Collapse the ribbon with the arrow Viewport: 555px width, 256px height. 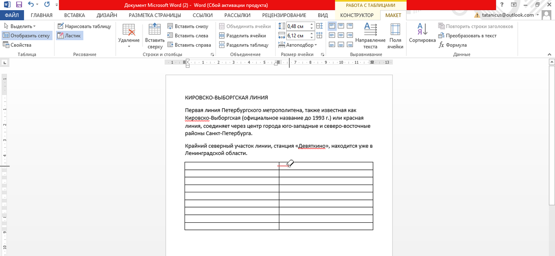[x=549, y=54]
